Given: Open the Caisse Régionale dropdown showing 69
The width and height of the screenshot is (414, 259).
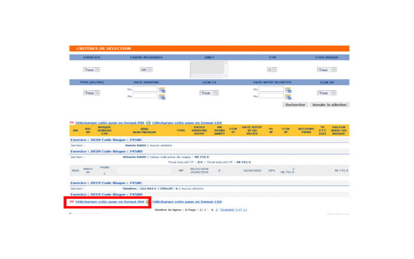Looking at the screenshot, I should point(146,70).
